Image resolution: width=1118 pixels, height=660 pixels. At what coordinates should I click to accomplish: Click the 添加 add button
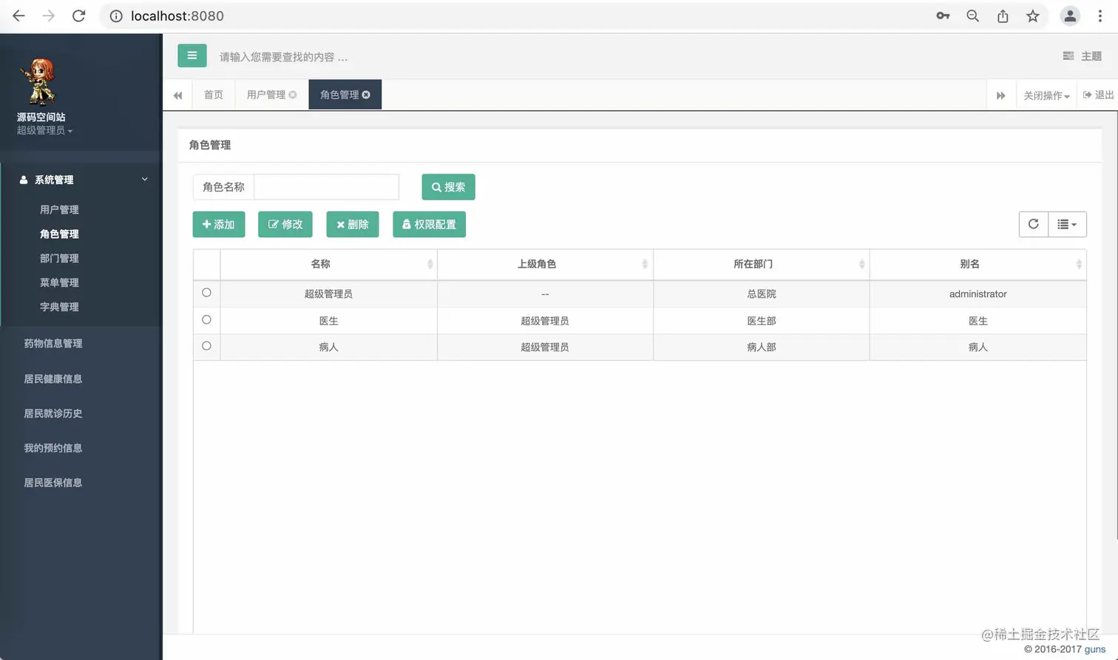(x=219, y=224)
